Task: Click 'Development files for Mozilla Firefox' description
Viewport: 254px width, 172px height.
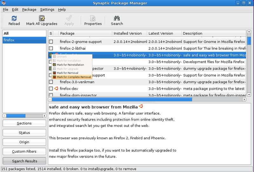Action: pos(214,62)
